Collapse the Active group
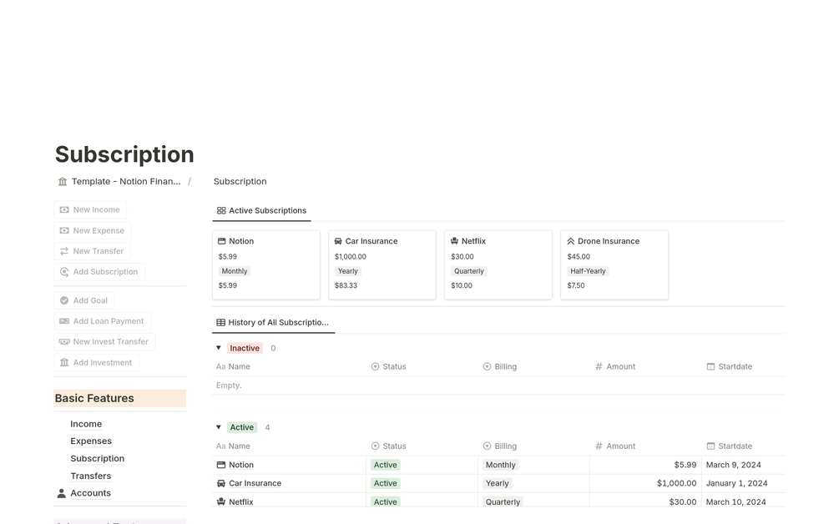 tap(219, 427)
